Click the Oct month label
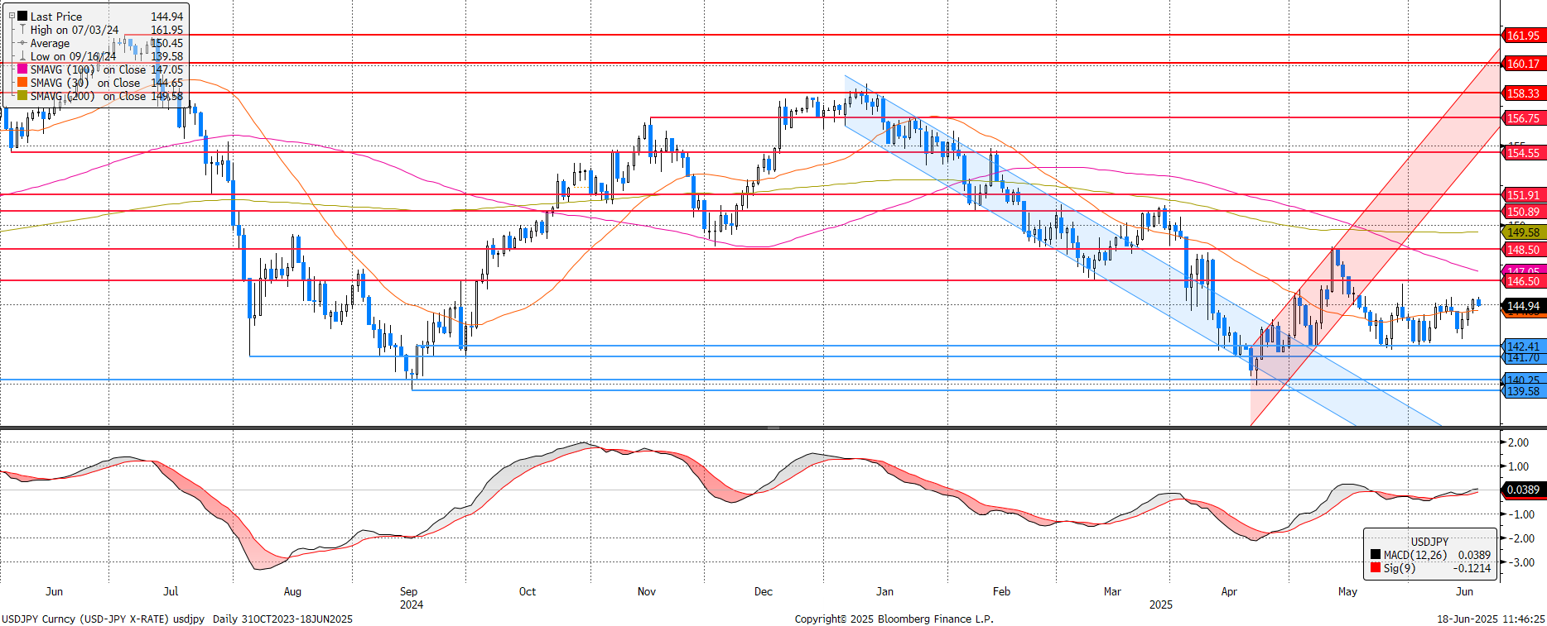 [x=527, y=591]
